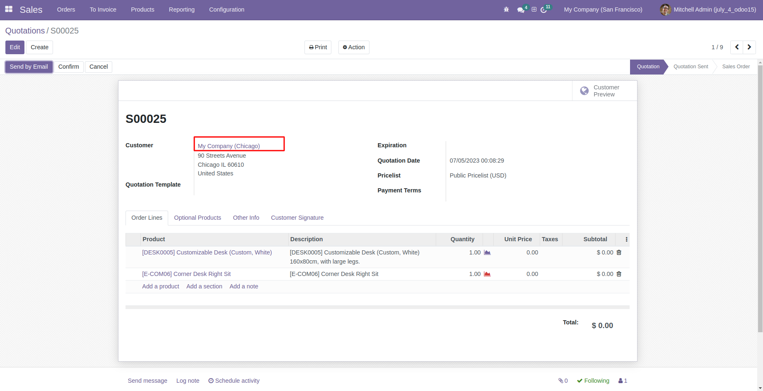Open the conversations chat icon
763x391 pixels.
(521, 10)
